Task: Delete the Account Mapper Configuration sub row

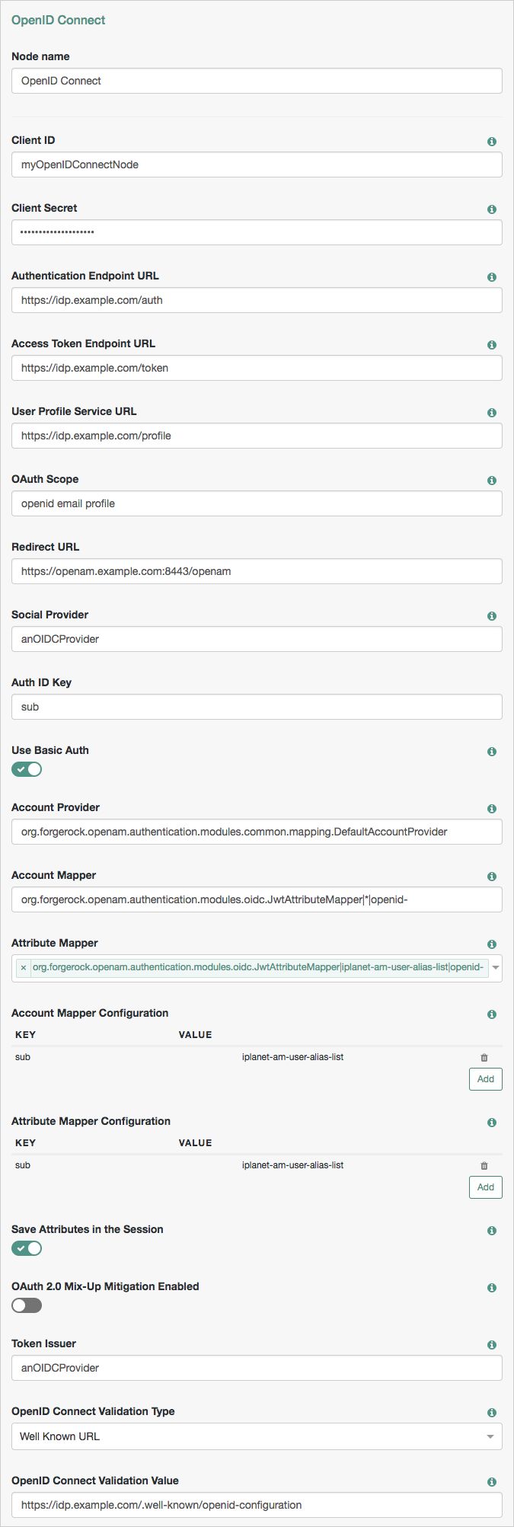Action: click(x=484, y=1057)
